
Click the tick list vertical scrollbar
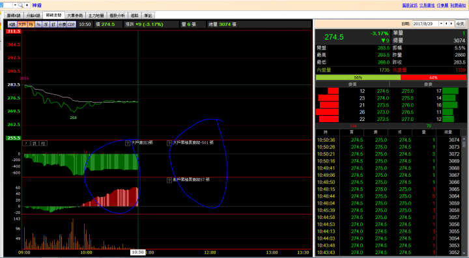pyautogui.click(x=464, y=196)
